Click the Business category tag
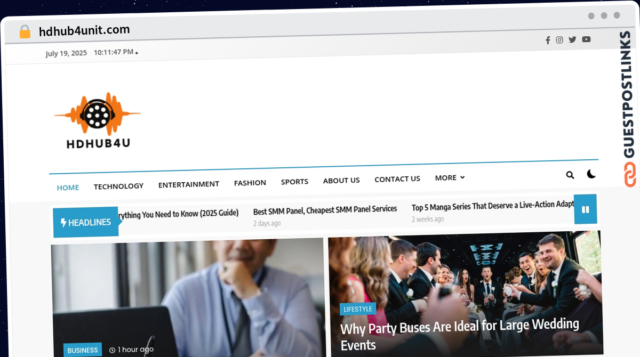Screen dimensions: 640x357 83,350
